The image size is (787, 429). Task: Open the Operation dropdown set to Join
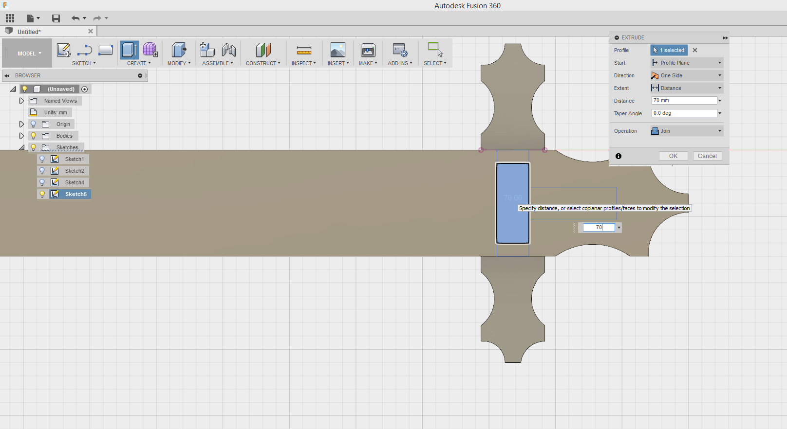pos(687,131)
